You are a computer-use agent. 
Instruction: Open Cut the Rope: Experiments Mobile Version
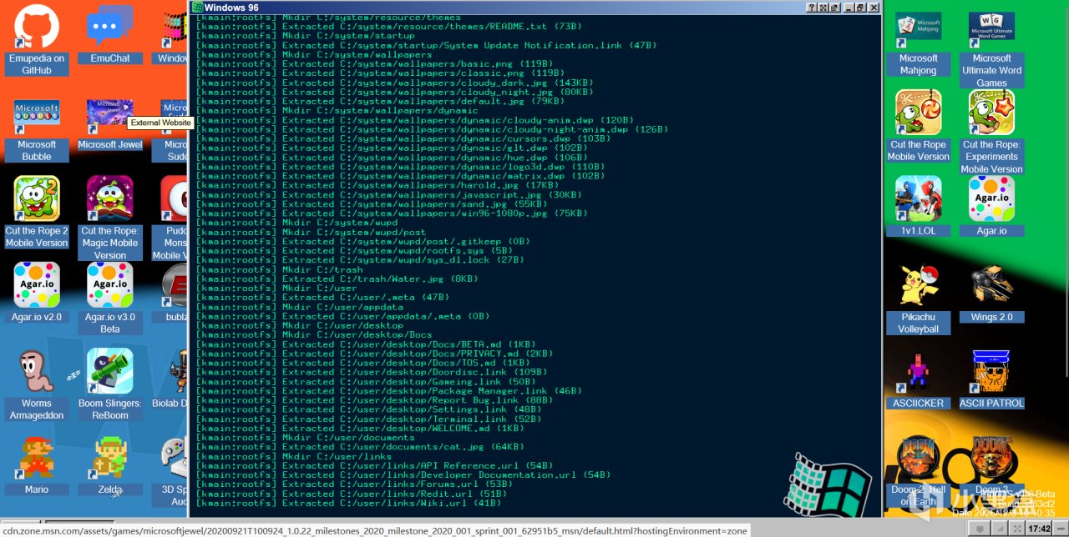click(x=991, y=132)
